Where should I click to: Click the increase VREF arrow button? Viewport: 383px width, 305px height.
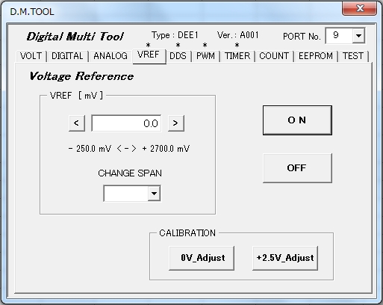coord(176,123)
